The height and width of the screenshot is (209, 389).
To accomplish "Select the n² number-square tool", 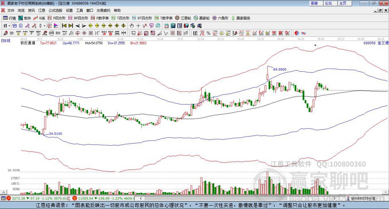I will (65, 33).
